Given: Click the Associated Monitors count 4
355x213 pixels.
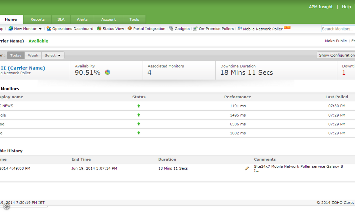Looking at the screenshot, I should 149,72.
